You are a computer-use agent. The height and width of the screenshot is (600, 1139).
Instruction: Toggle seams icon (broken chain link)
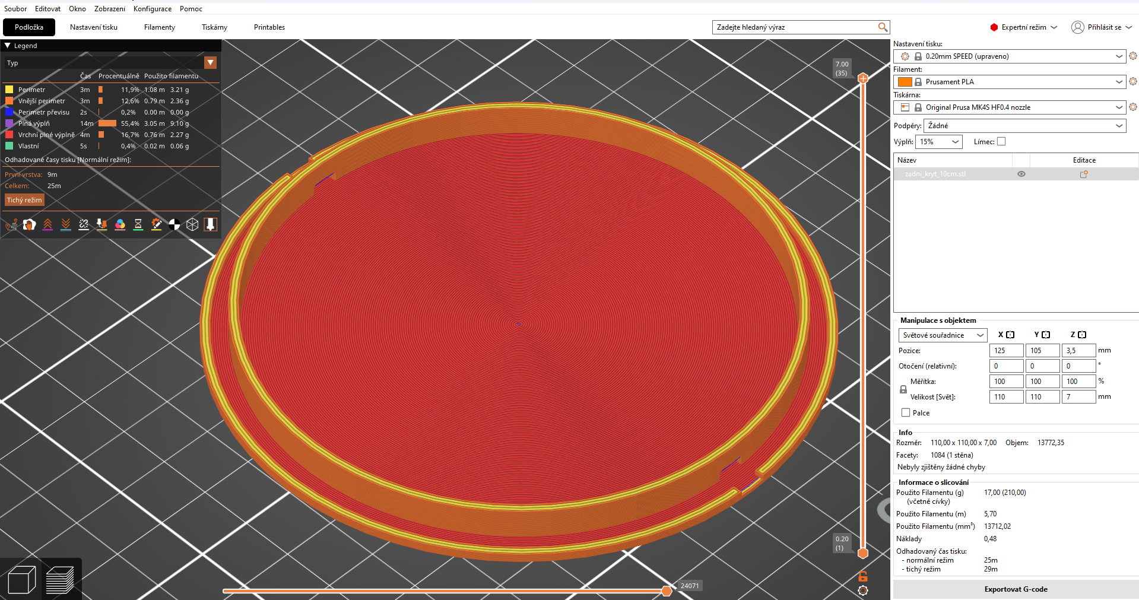pos(84,224)
